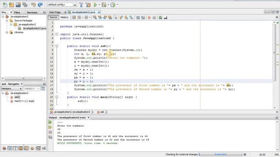Click javaapplication2.JavaApplication2 breadcrumb
The height and width of the screenshot is (157, 280).
(x=72, y=112)
